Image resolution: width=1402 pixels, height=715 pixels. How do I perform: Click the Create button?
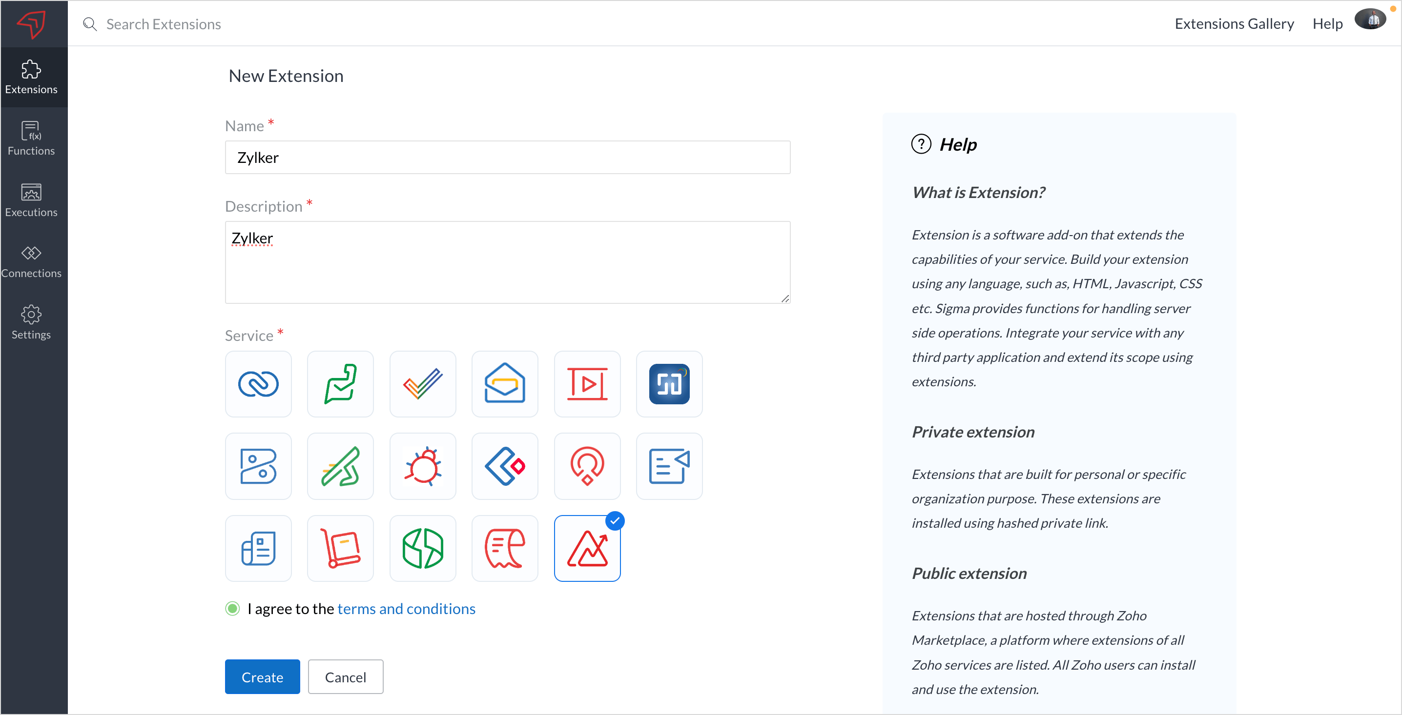(262, 676)
